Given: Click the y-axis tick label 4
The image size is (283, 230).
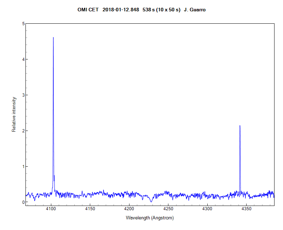Looking at the screenshot, I should [23, 59].
